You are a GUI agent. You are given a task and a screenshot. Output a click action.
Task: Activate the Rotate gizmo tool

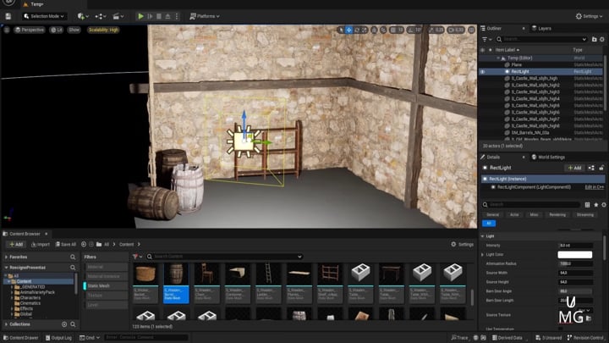pyautogui.click(x=357, y=30)
